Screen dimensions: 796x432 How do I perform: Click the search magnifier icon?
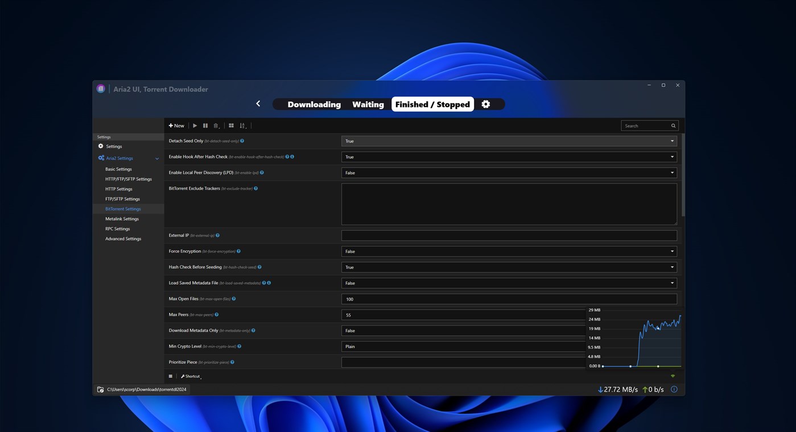tap(673, 125)
